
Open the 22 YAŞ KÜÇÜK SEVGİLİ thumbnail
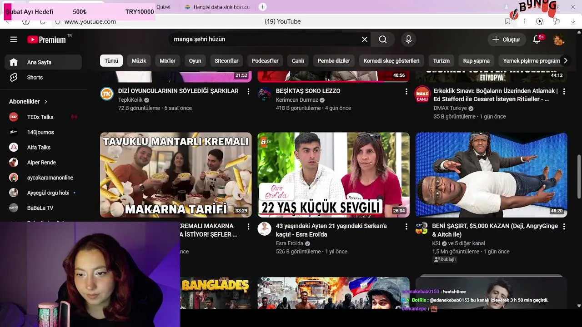click(333, 175)
